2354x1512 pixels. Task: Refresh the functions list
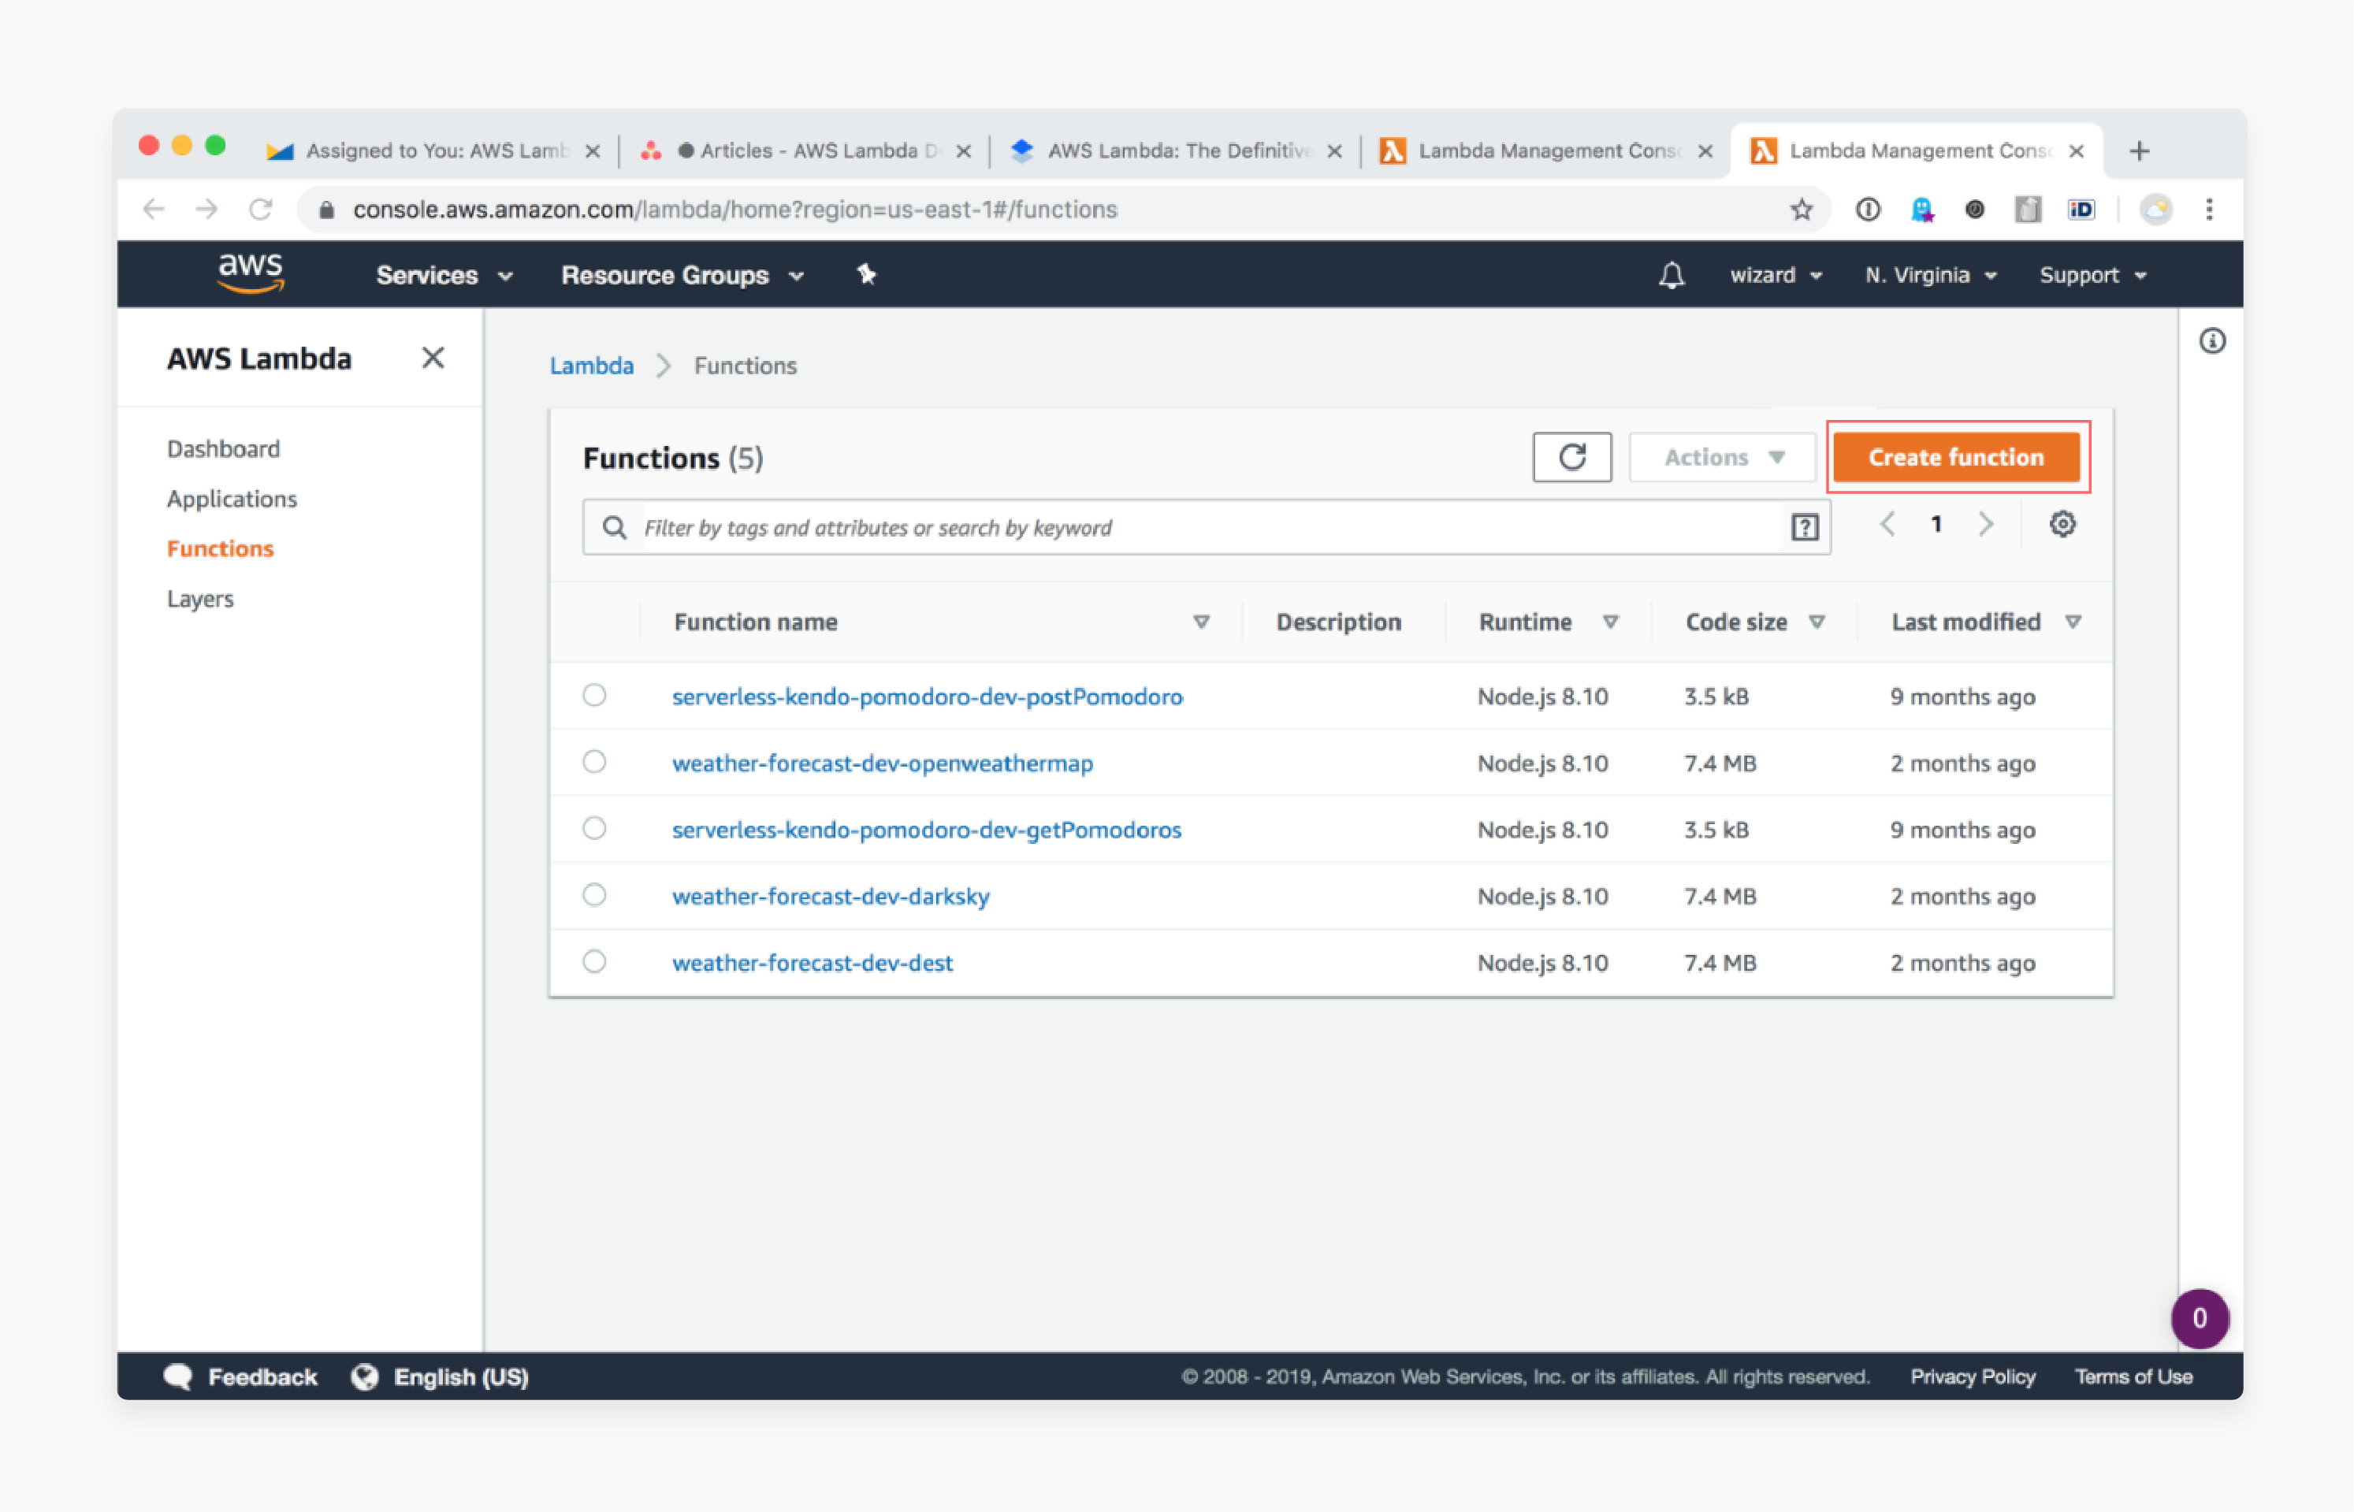pos(1571,458)
